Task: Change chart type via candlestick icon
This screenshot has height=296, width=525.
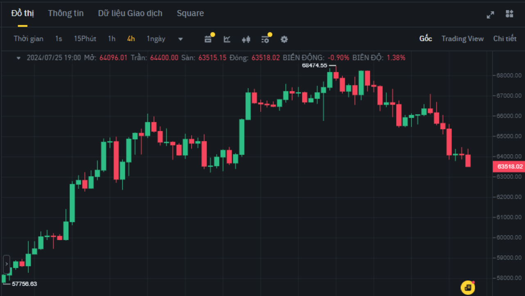Action: (x=246, y=39)
